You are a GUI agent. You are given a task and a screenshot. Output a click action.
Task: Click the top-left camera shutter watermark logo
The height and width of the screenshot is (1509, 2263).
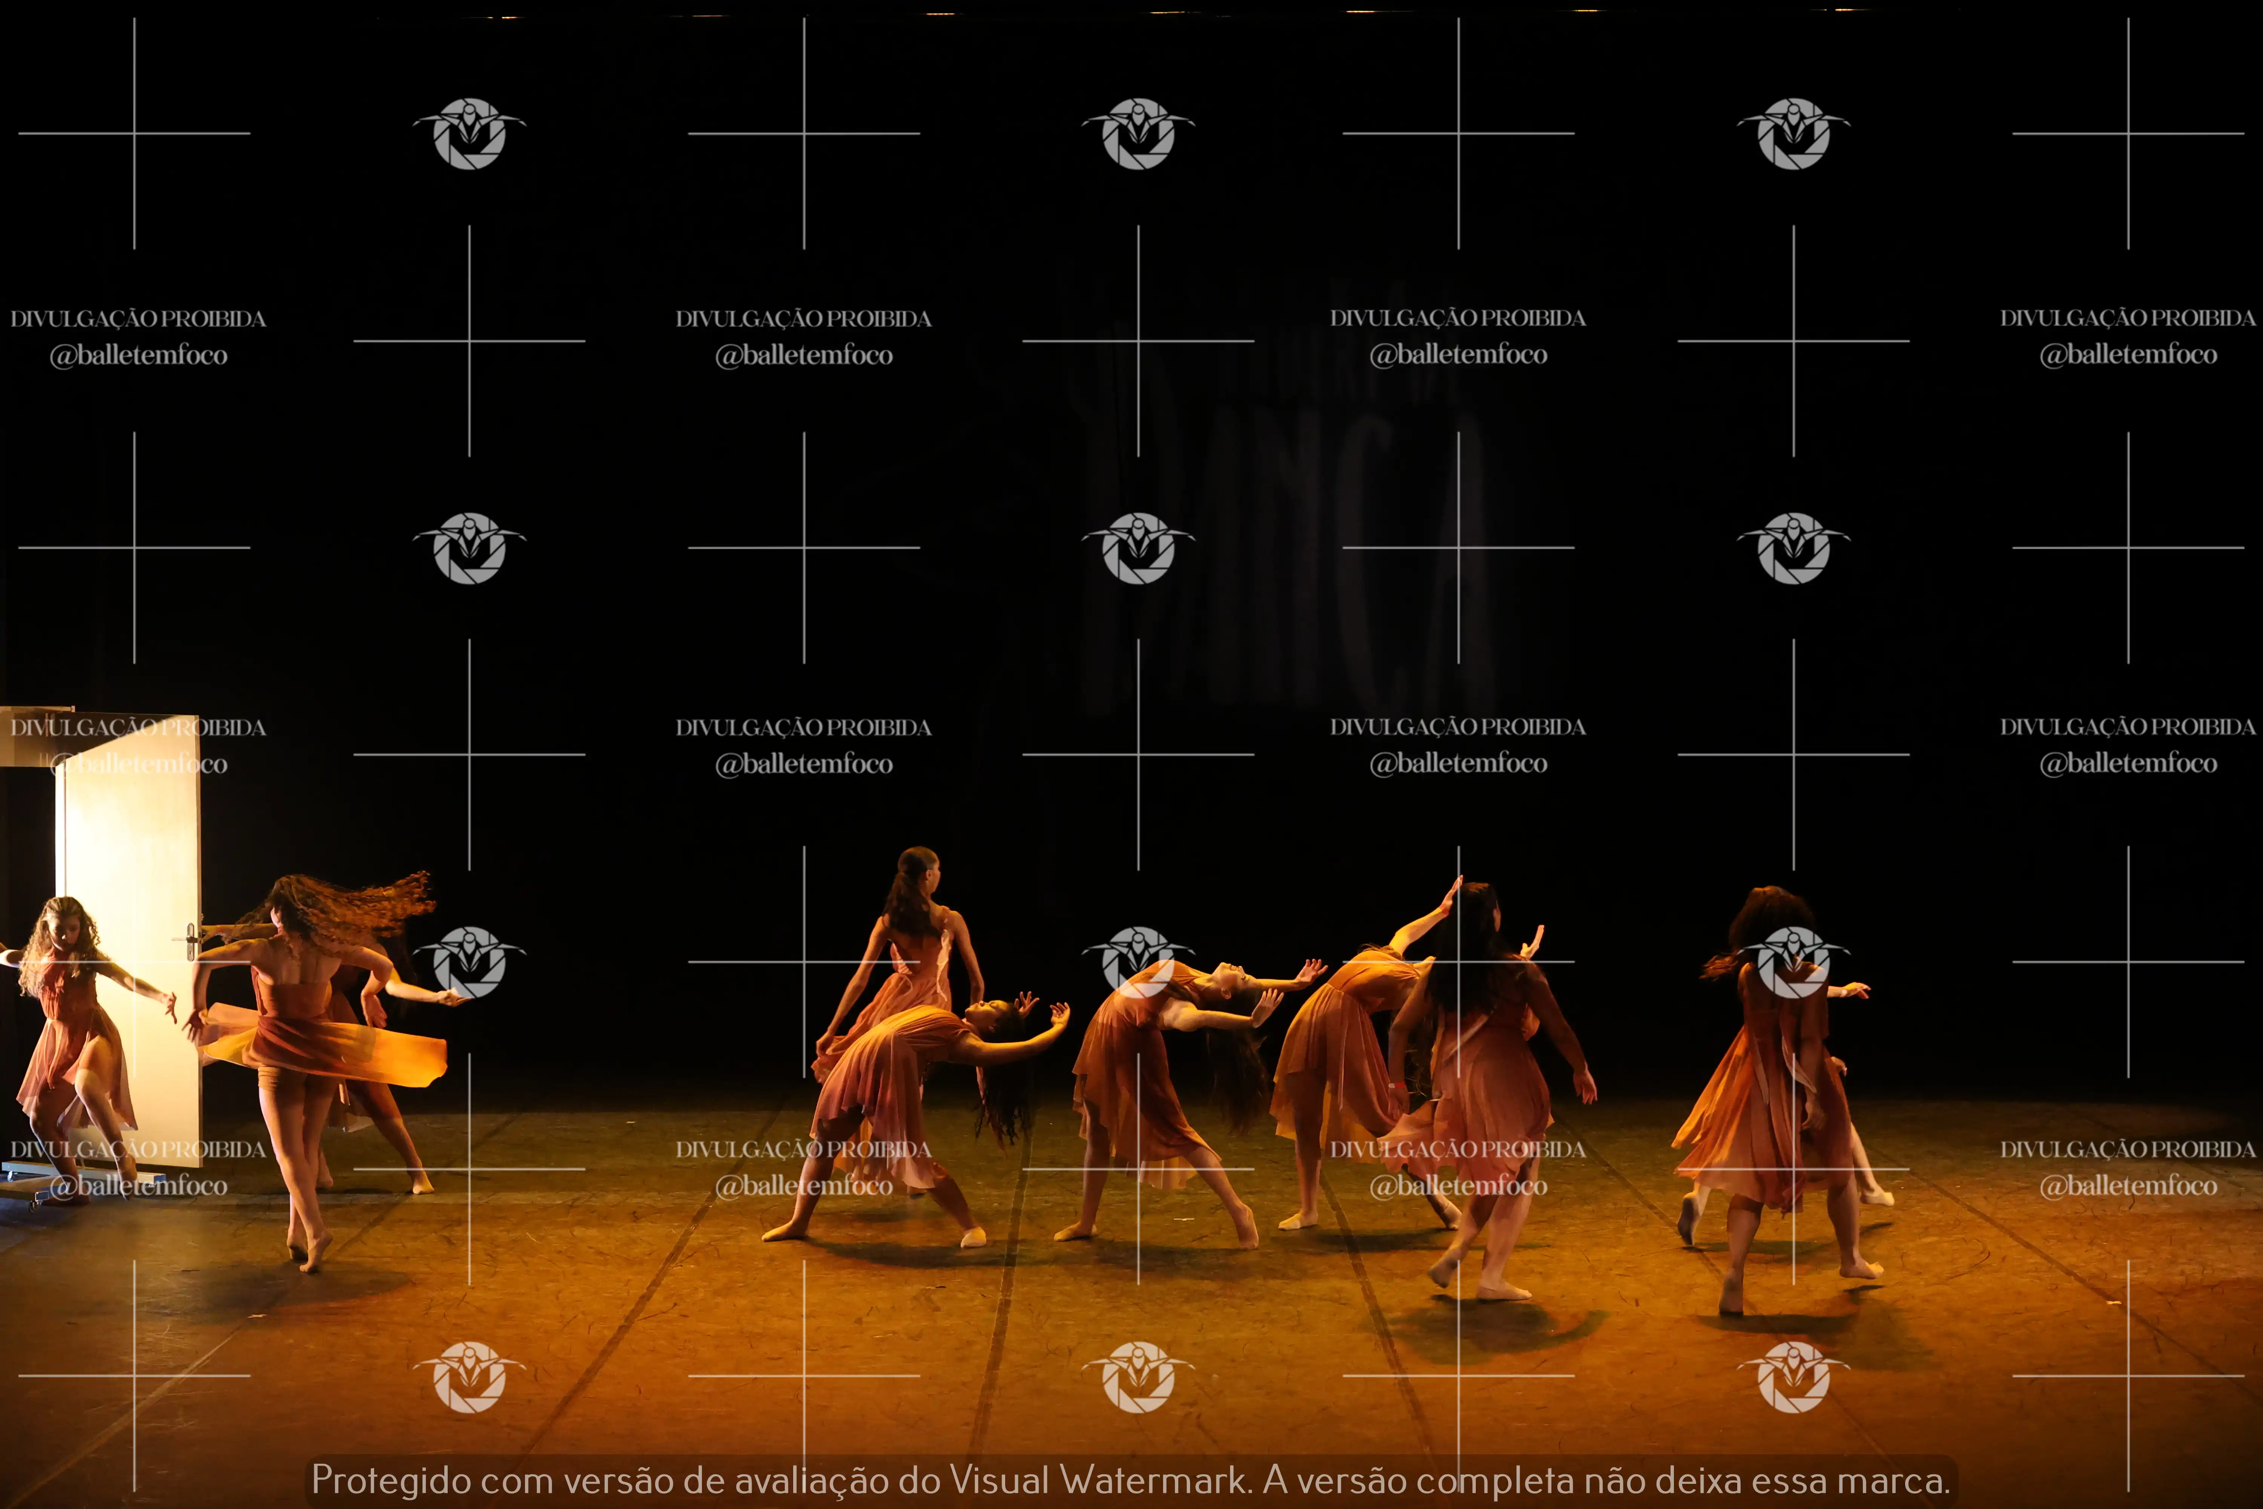470,134
